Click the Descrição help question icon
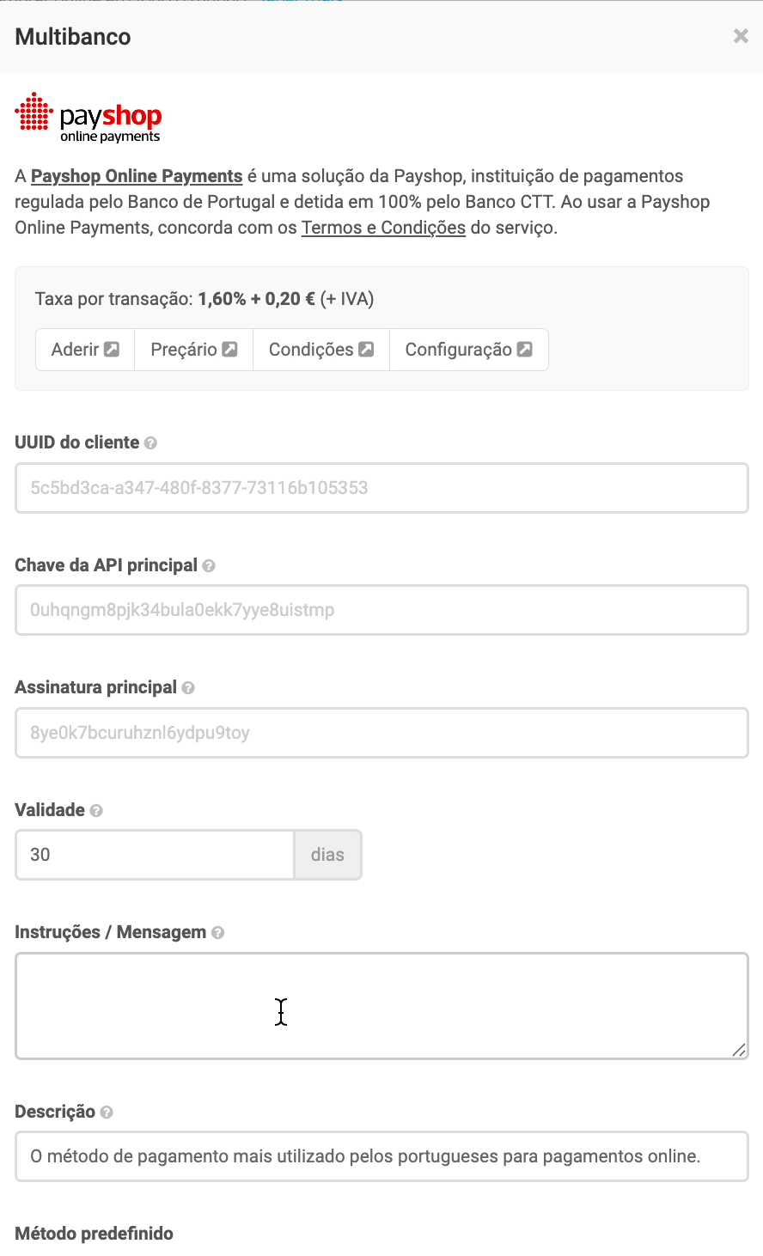The image size is (763, 1256). [107, 1113]
